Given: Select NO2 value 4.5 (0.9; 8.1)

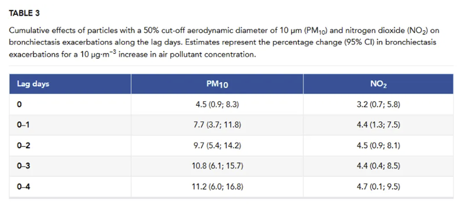Looking at the screenshot, I should pos(378,146).
